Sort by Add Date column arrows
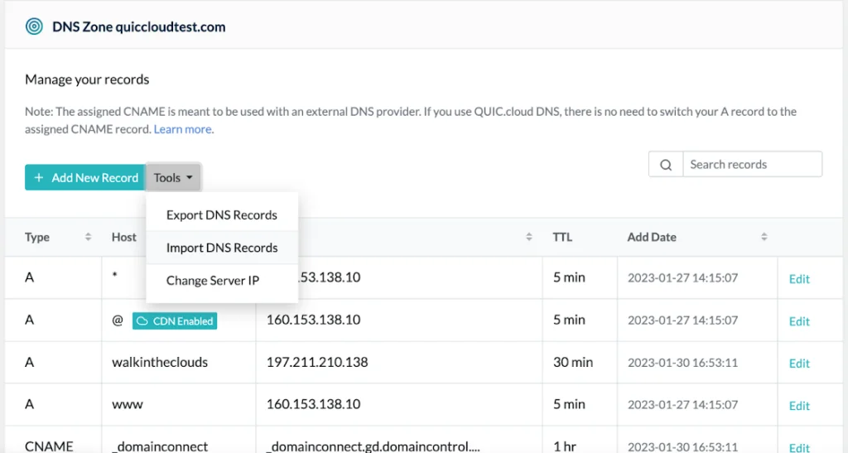The image size is (848, 453). (764, 237)
